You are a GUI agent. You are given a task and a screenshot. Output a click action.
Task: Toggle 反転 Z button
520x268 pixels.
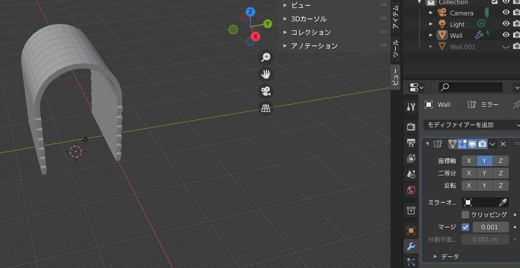500,186
